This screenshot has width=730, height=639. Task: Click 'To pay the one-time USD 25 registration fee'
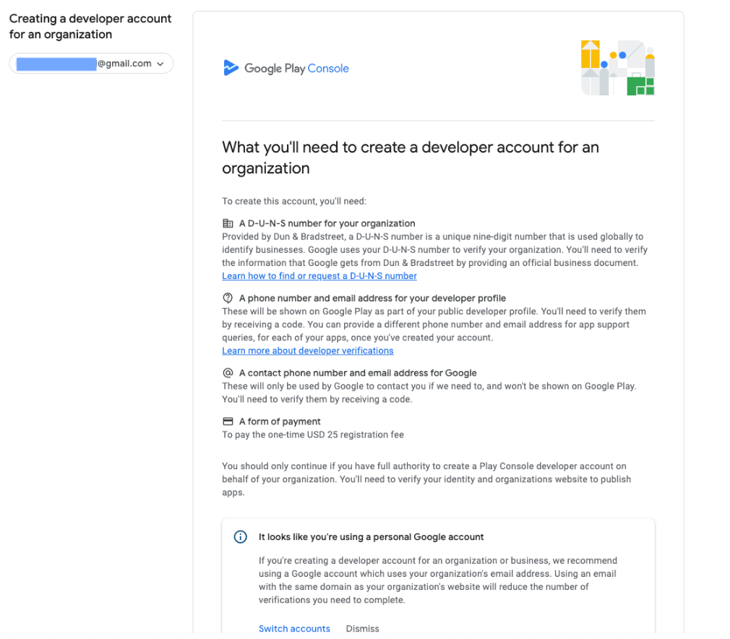tap(313, 434)
